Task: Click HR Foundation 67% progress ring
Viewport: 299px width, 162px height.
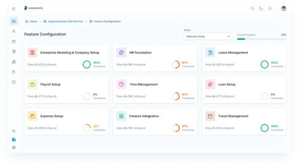Action: click(176, 64)
